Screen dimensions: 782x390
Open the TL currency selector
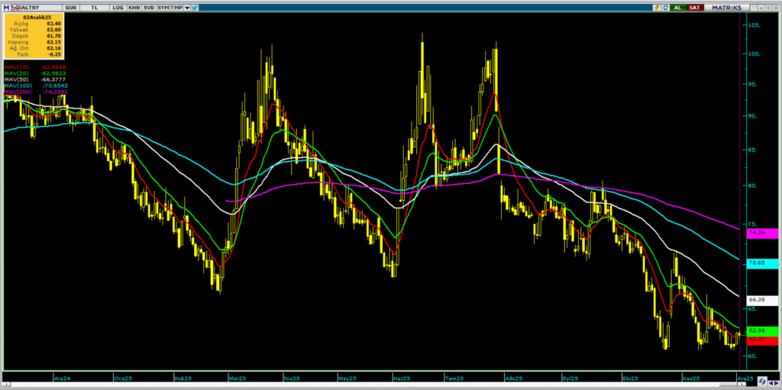(x=94, y=7)
